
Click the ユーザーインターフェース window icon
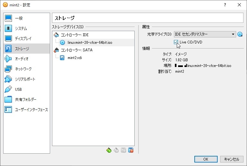pos(8,110)
